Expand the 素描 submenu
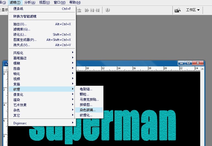Screen dimensions: 212x146 42,84
